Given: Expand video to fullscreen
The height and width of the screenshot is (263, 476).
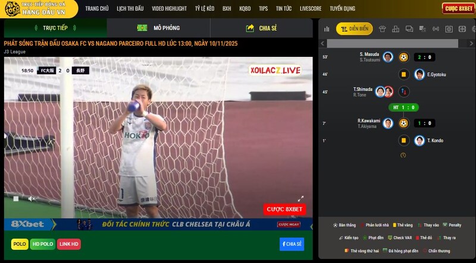Looking at the screenshot, I should pos(300,199).
